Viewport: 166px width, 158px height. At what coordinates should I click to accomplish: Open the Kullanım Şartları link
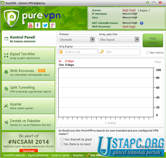[x=61, y=155]
